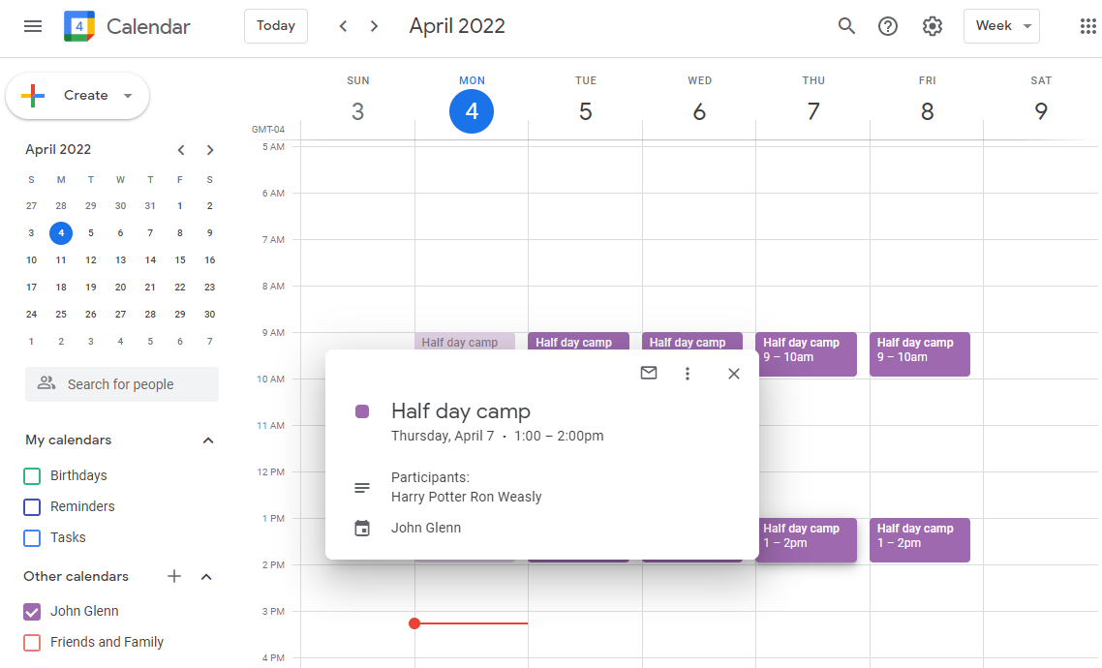Click in the Search for people field

[x=122, y=384]
